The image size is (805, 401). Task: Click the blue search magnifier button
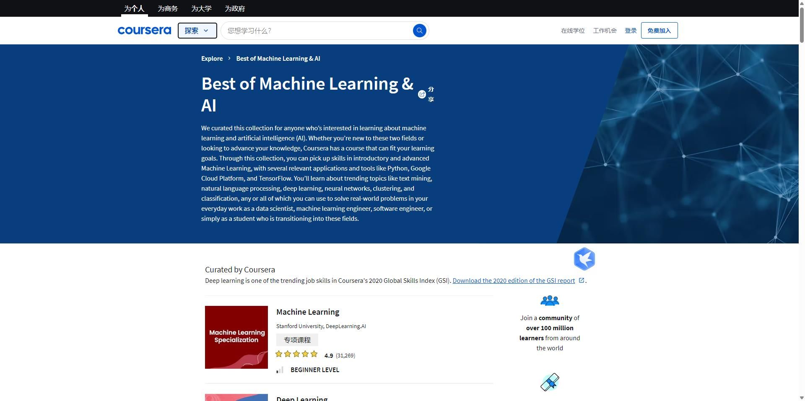(419, 31)
